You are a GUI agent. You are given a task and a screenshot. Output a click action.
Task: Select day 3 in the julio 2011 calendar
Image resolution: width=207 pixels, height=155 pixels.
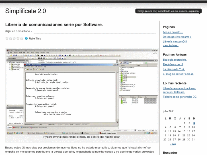coord(194,123)
